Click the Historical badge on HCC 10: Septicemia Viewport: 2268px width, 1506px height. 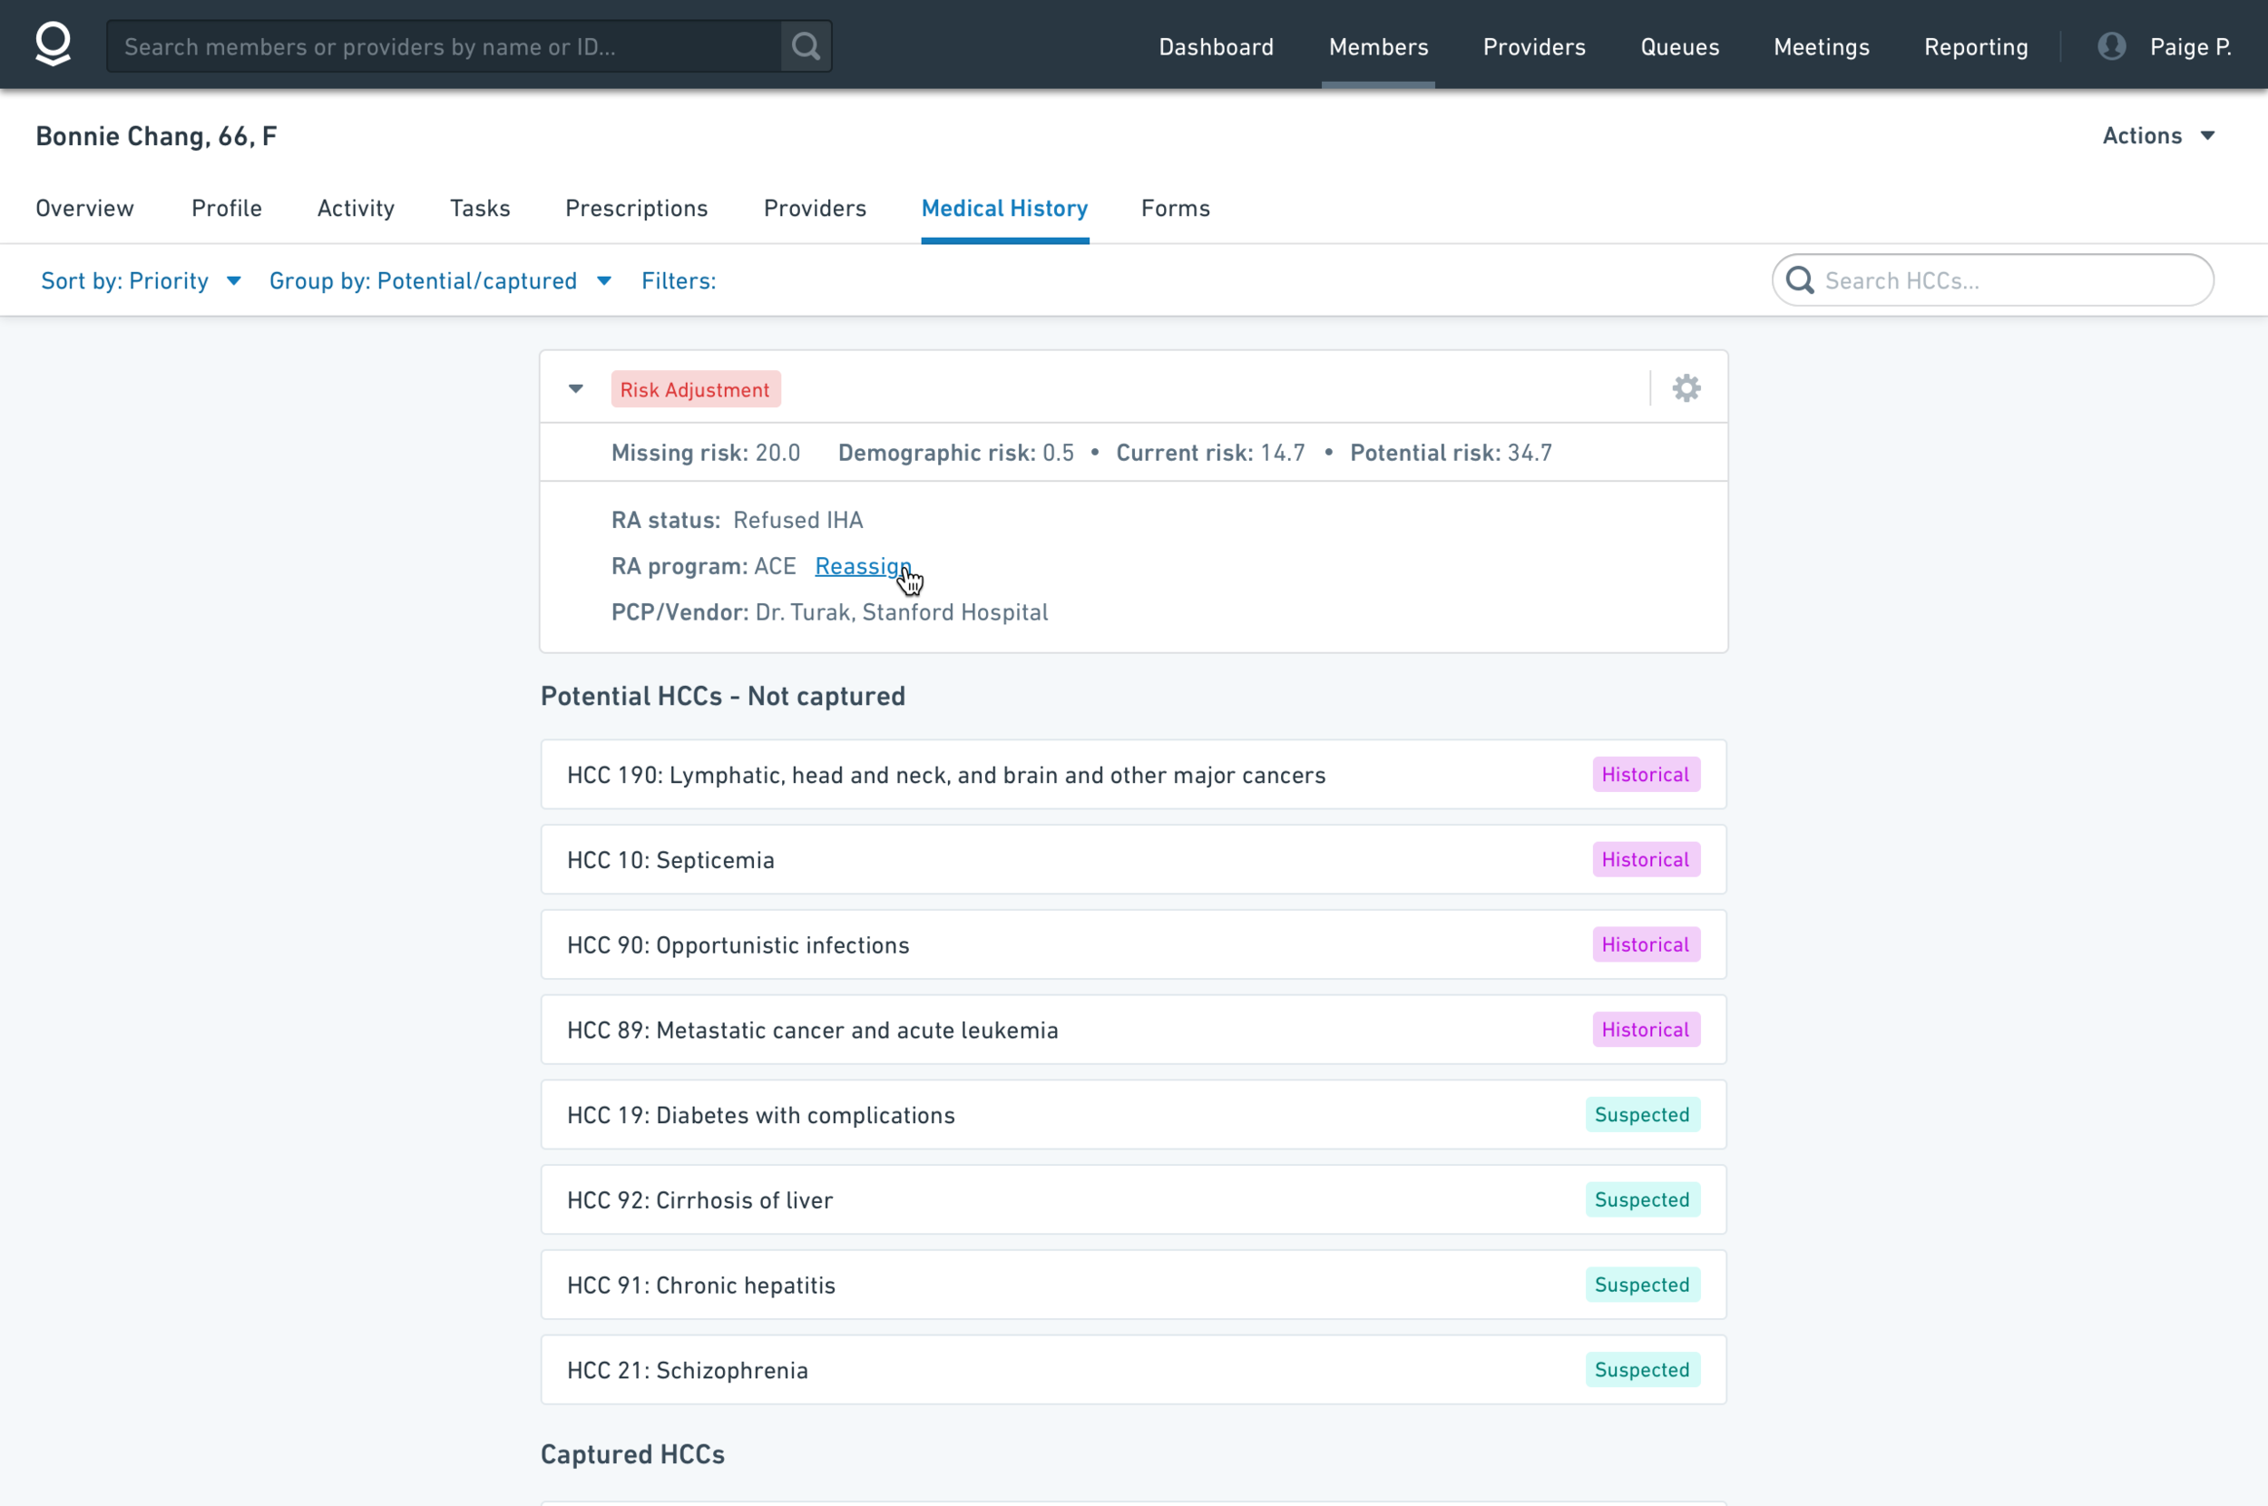click(x=1645, y=860)
